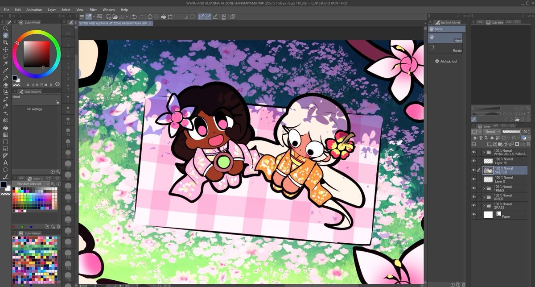Hide the RIVER folder layer

pyautogui.click(x=474, y=197)
